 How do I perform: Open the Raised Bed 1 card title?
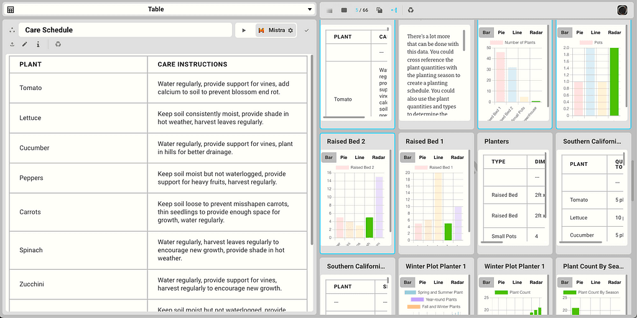(x=424, y=142)
